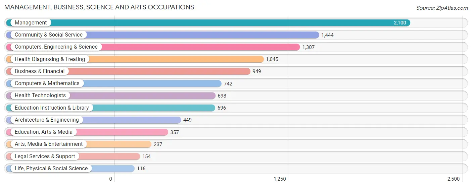
Task: Click the Health Technologists bar
Action: click(110, 96)
